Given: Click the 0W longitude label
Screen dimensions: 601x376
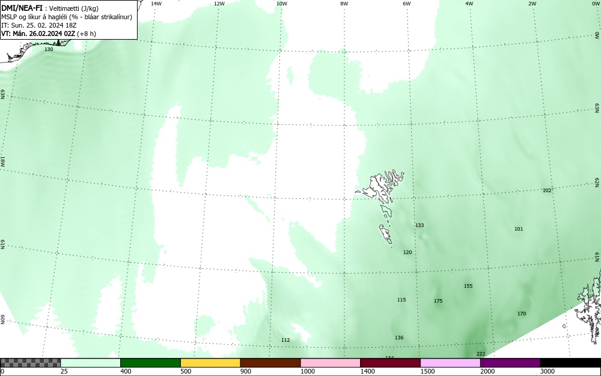Looking at the screenshot, I should 595,4.
